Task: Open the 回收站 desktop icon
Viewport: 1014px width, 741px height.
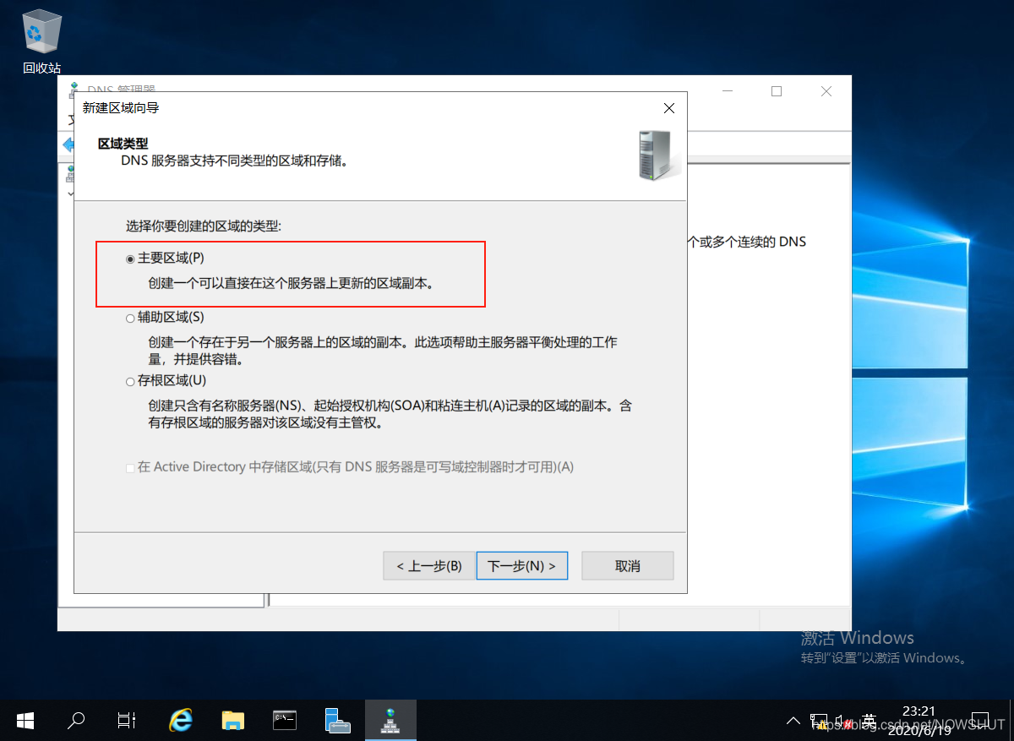Action: [x=41, y=32]
